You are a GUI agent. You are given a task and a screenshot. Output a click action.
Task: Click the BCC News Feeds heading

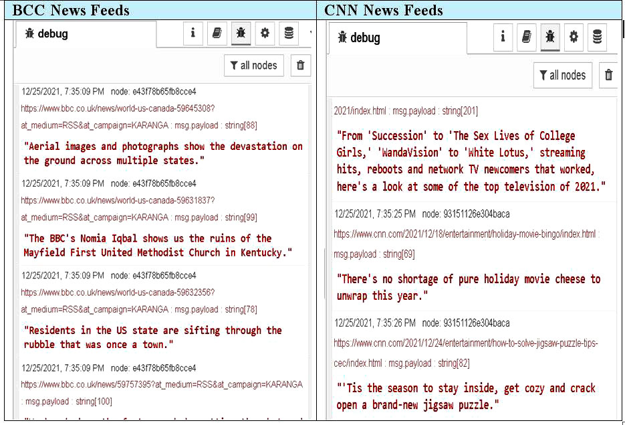click(71, 11)
